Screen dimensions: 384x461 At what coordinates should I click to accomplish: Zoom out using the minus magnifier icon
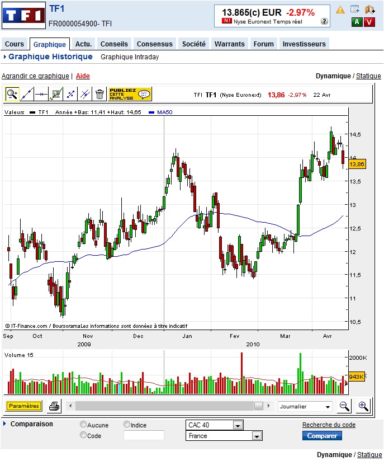click(344, 406)
